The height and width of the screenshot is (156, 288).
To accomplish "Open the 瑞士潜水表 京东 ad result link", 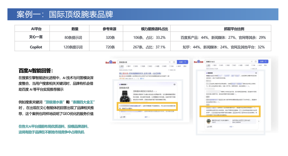I will coord(140,73).
